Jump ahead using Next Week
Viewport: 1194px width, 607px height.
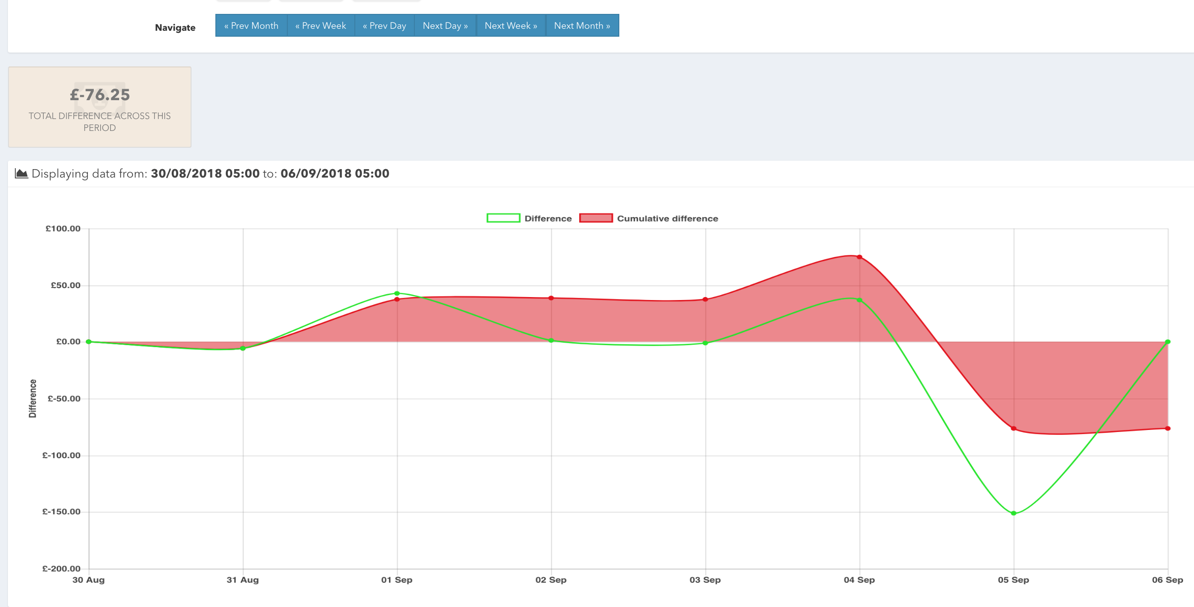[511, 26]
